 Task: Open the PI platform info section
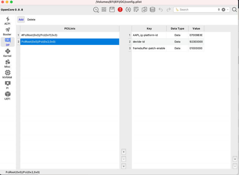(7, 85)
